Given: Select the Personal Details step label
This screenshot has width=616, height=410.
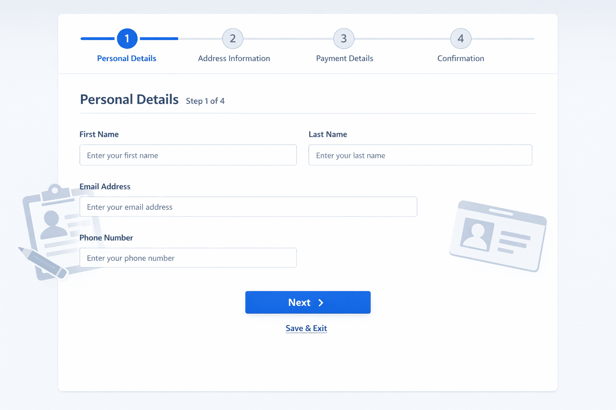Looking at the screenshot, I should click(127, 58).
